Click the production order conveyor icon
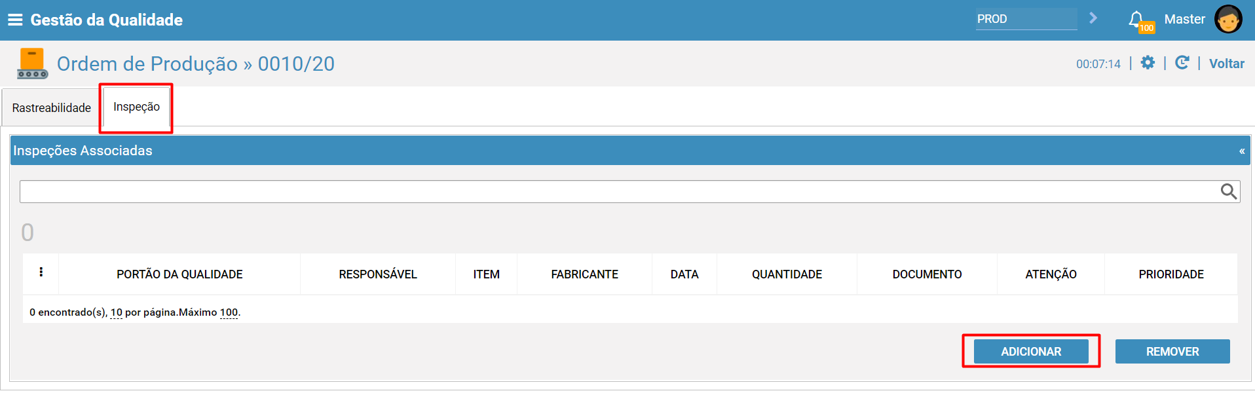The width and height of the screenshot is (1255, 393). point(32,64)
